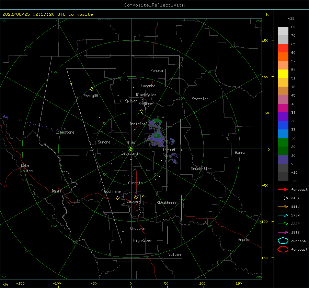
Task: Click the RedDeer label
Action: tap(146, 104)
